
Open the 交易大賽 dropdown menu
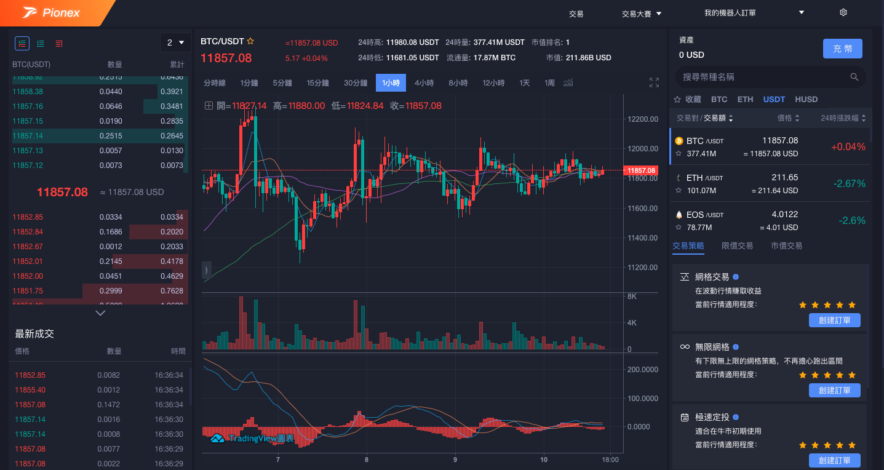[x=642, y=14]
